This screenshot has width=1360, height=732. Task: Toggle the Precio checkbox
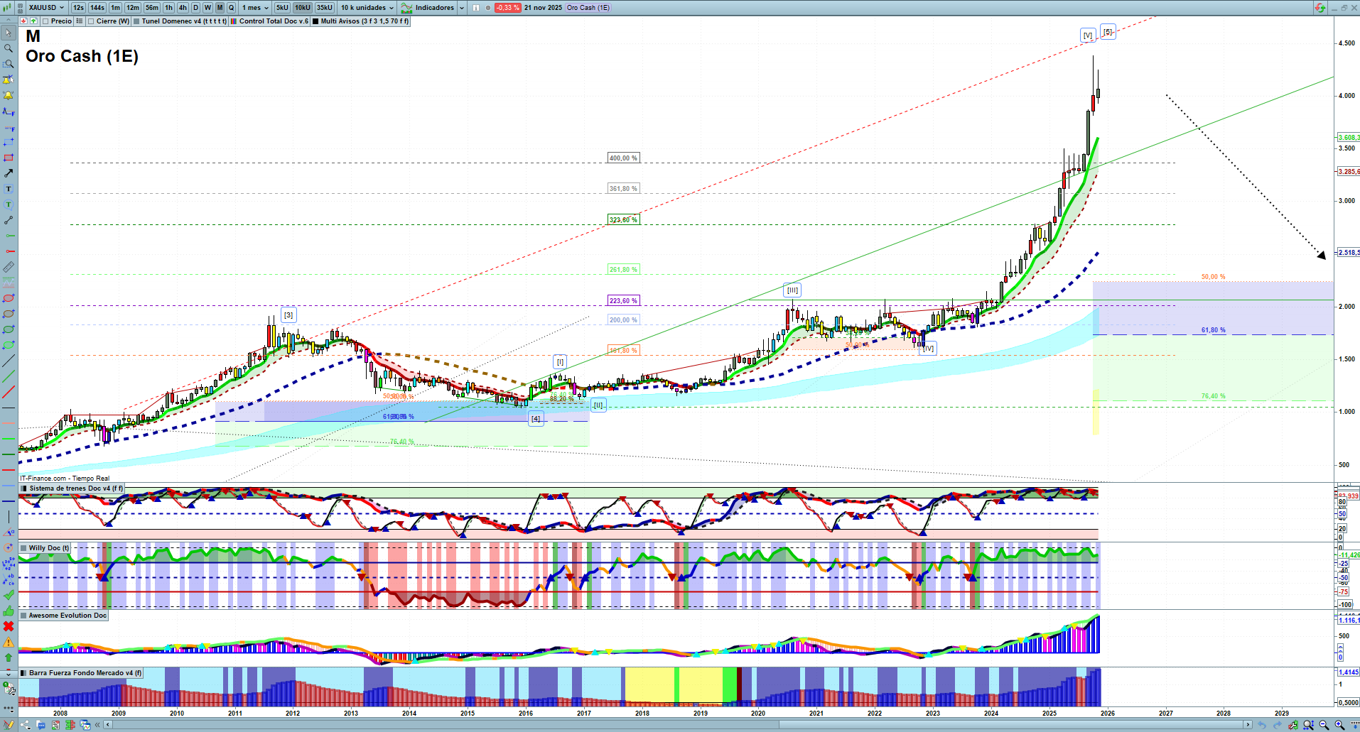click(46, 21)
